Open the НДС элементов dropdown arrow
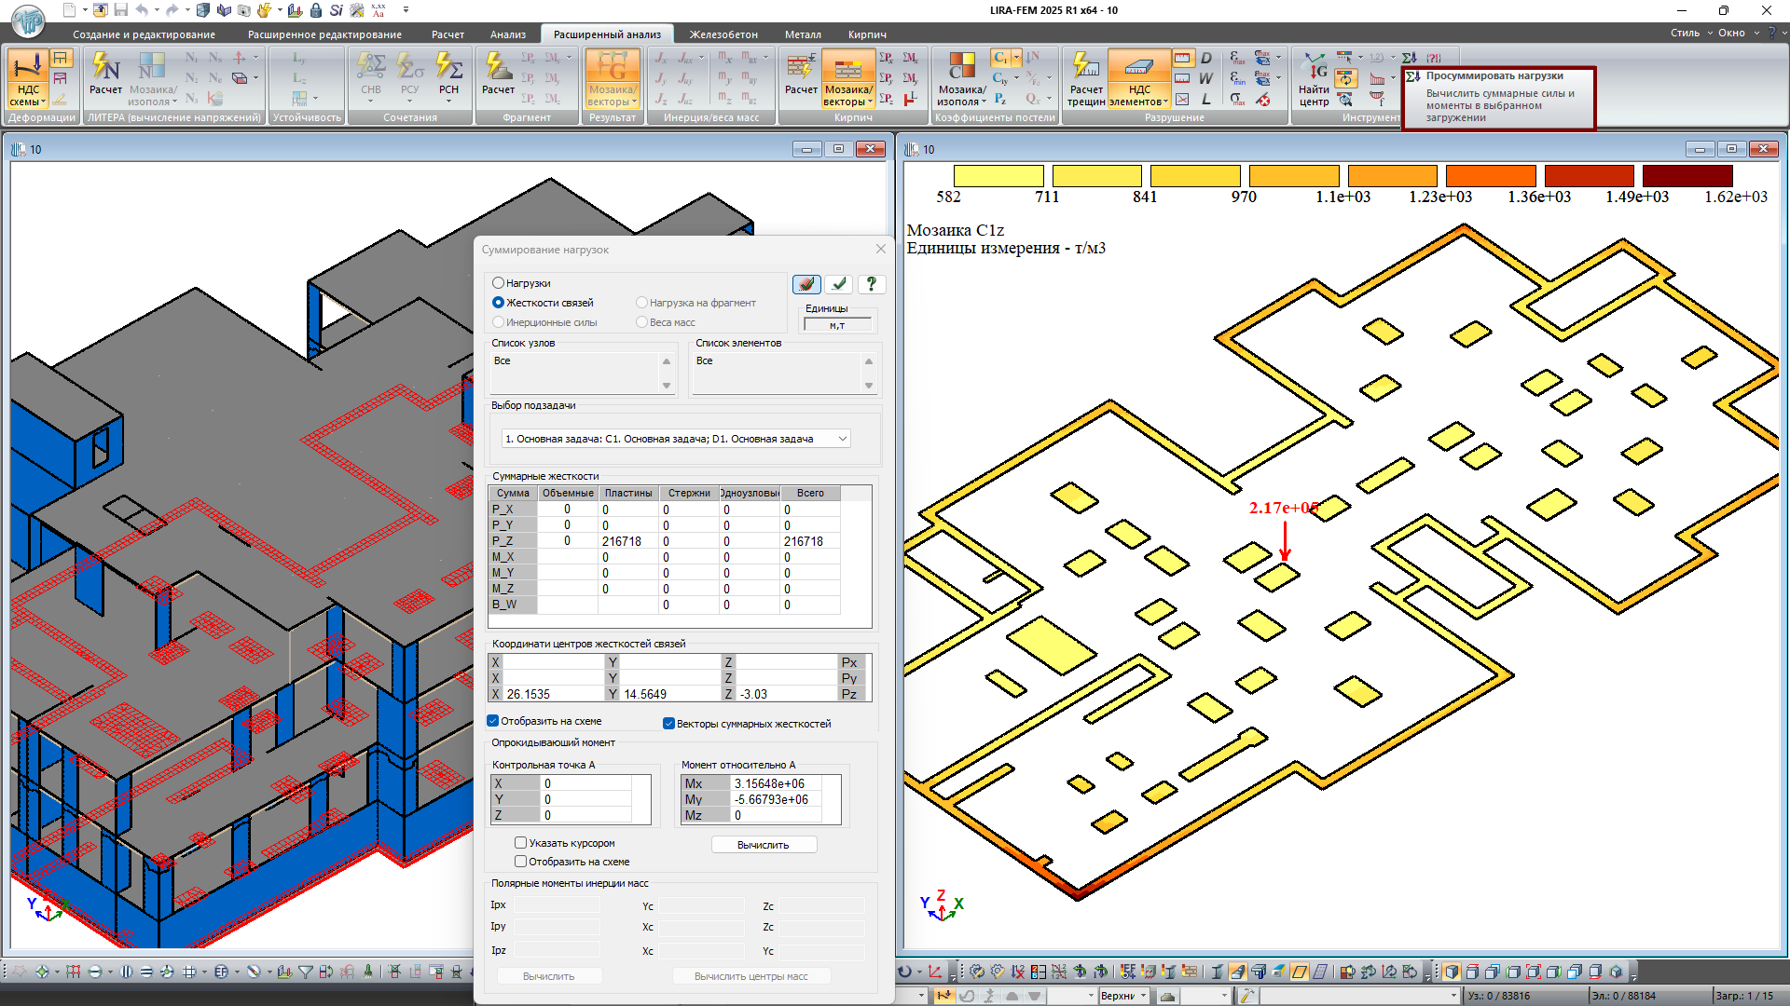This screenshot has width=1790, height=1006. pyautogui.click(x=1165, y=102)
